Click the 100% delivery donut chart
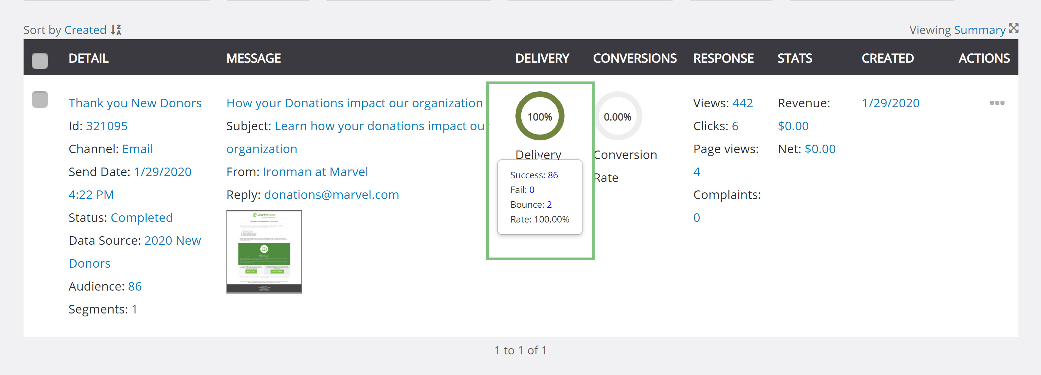The image size is (1041, 375). pyautogui.click(x=540, y=116)
